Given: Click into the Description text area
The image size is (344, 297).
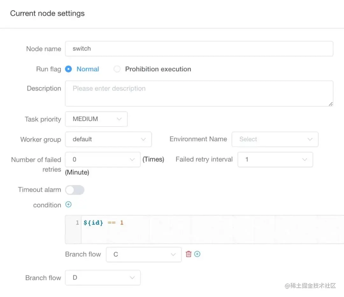Looking at the screenshot, I should [x=199, y=93].
